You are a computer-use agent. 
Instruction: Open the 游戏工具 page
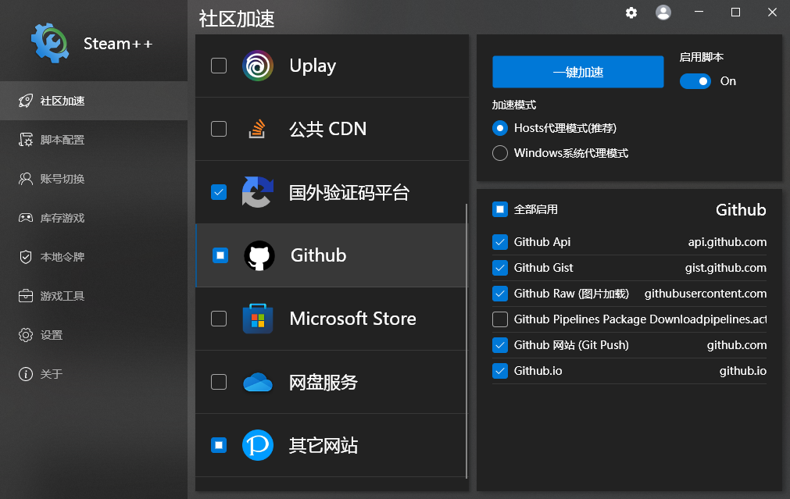pos(94,295)
